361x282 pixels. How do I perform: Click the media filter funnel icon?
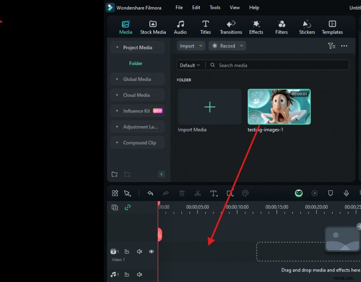coord(332,46)
